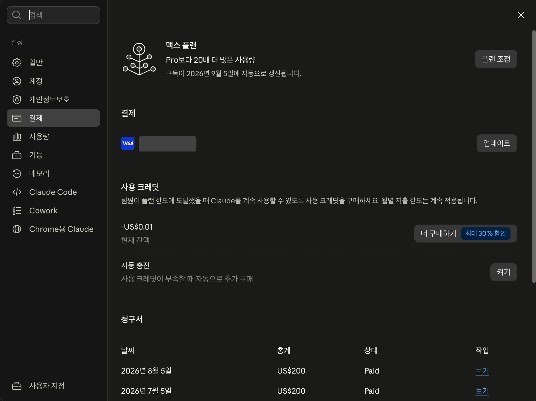This screenshot has width=536, height=401.
Task: Open the 일반 settings section
Action: coord(54,62)
